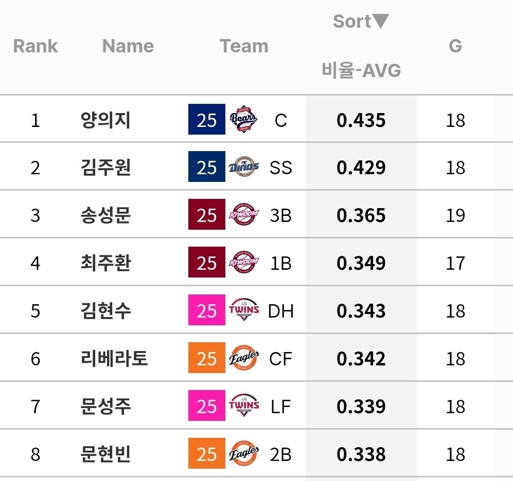The image size is (513, 481).
Task: Click the Bears team logo for 양의지
Action: point(243,120)
